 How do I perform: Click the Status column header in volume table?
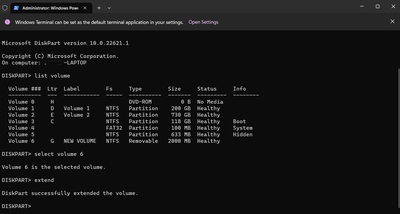coord(207,89)
